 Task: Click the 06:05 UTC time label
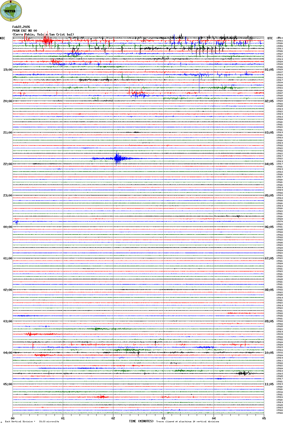[269, 227]
